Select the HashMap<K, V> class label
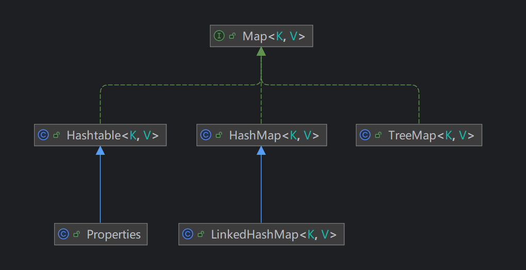The width and height of the screenshot is (526, 270). tap(274, 136)
